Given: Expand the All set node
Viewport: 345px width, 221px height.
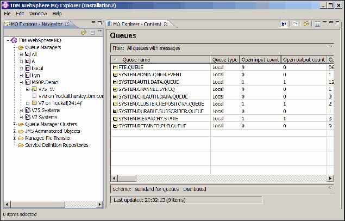Looking at the screenshot, I should 21,54.
